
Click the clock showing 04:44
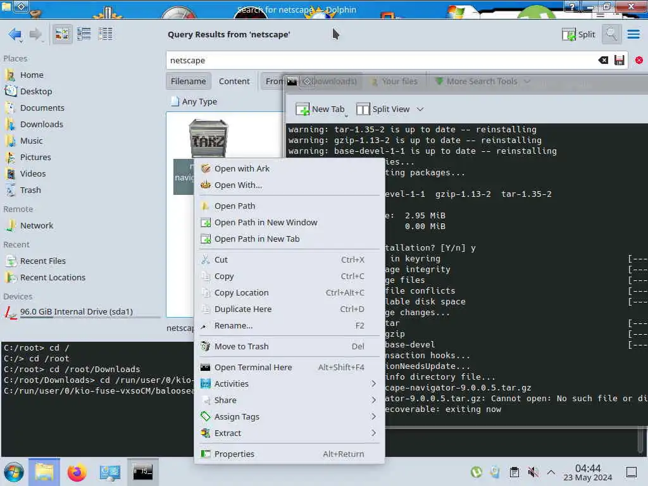588,472
